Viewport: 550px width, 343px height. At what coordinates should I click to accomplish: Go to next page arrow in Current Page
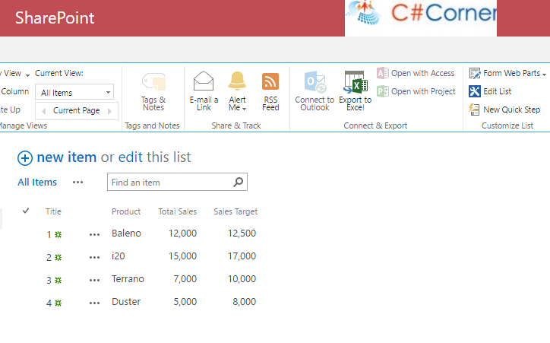(110, 111)
